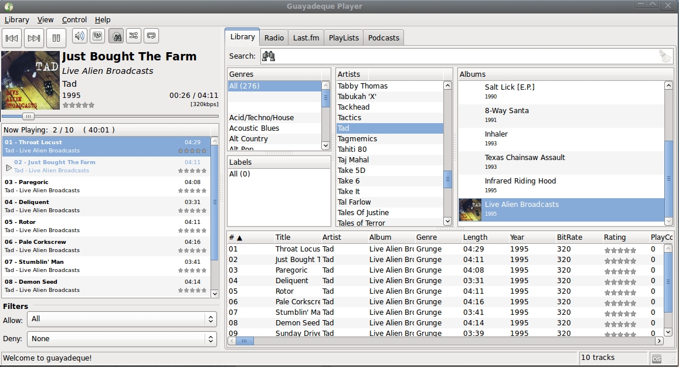The height and width of the screenshot is (367, 679).
Task: Sort tracks by Year column header
Action: tap(531, 237)
